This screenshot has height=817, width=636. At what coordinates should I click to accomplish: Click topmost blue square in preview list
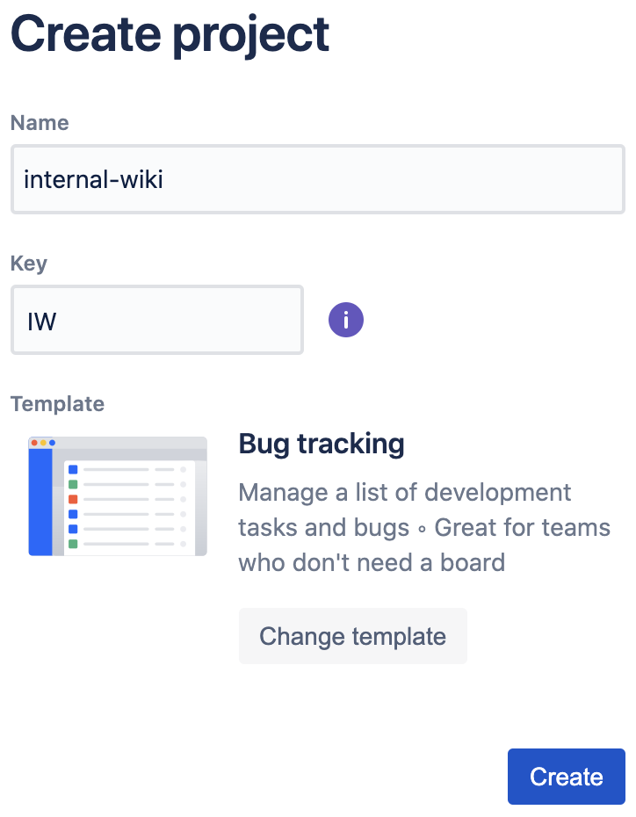73,469
